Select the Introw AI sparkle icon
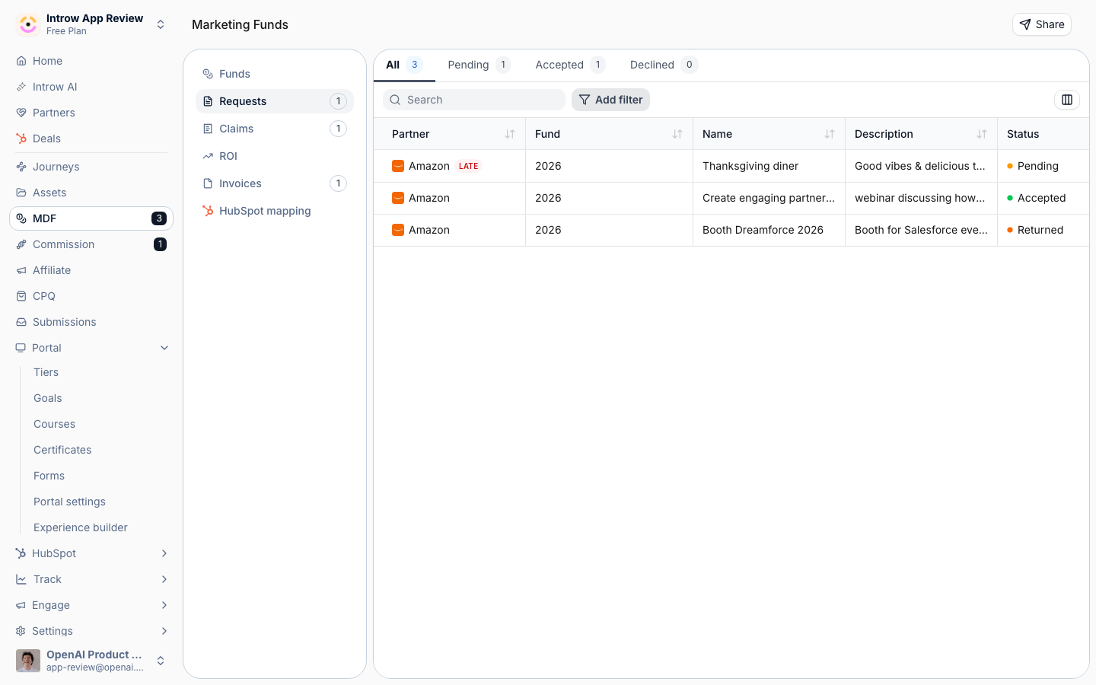Viewport: 1096px width, 685px height. pyautogui.click(x=21, y=87)
